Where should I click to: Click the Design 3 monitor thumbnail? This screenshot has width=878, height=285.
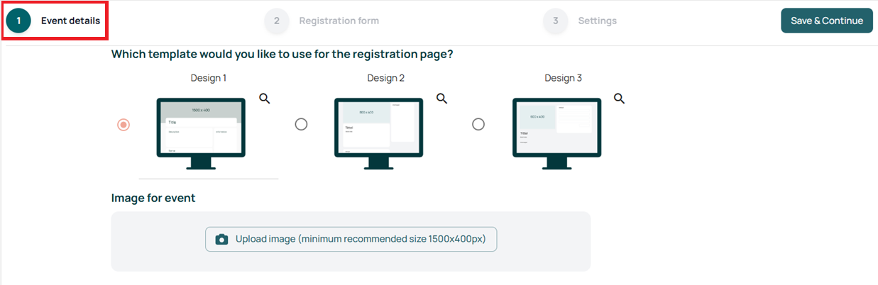click(x=556, y=132)
